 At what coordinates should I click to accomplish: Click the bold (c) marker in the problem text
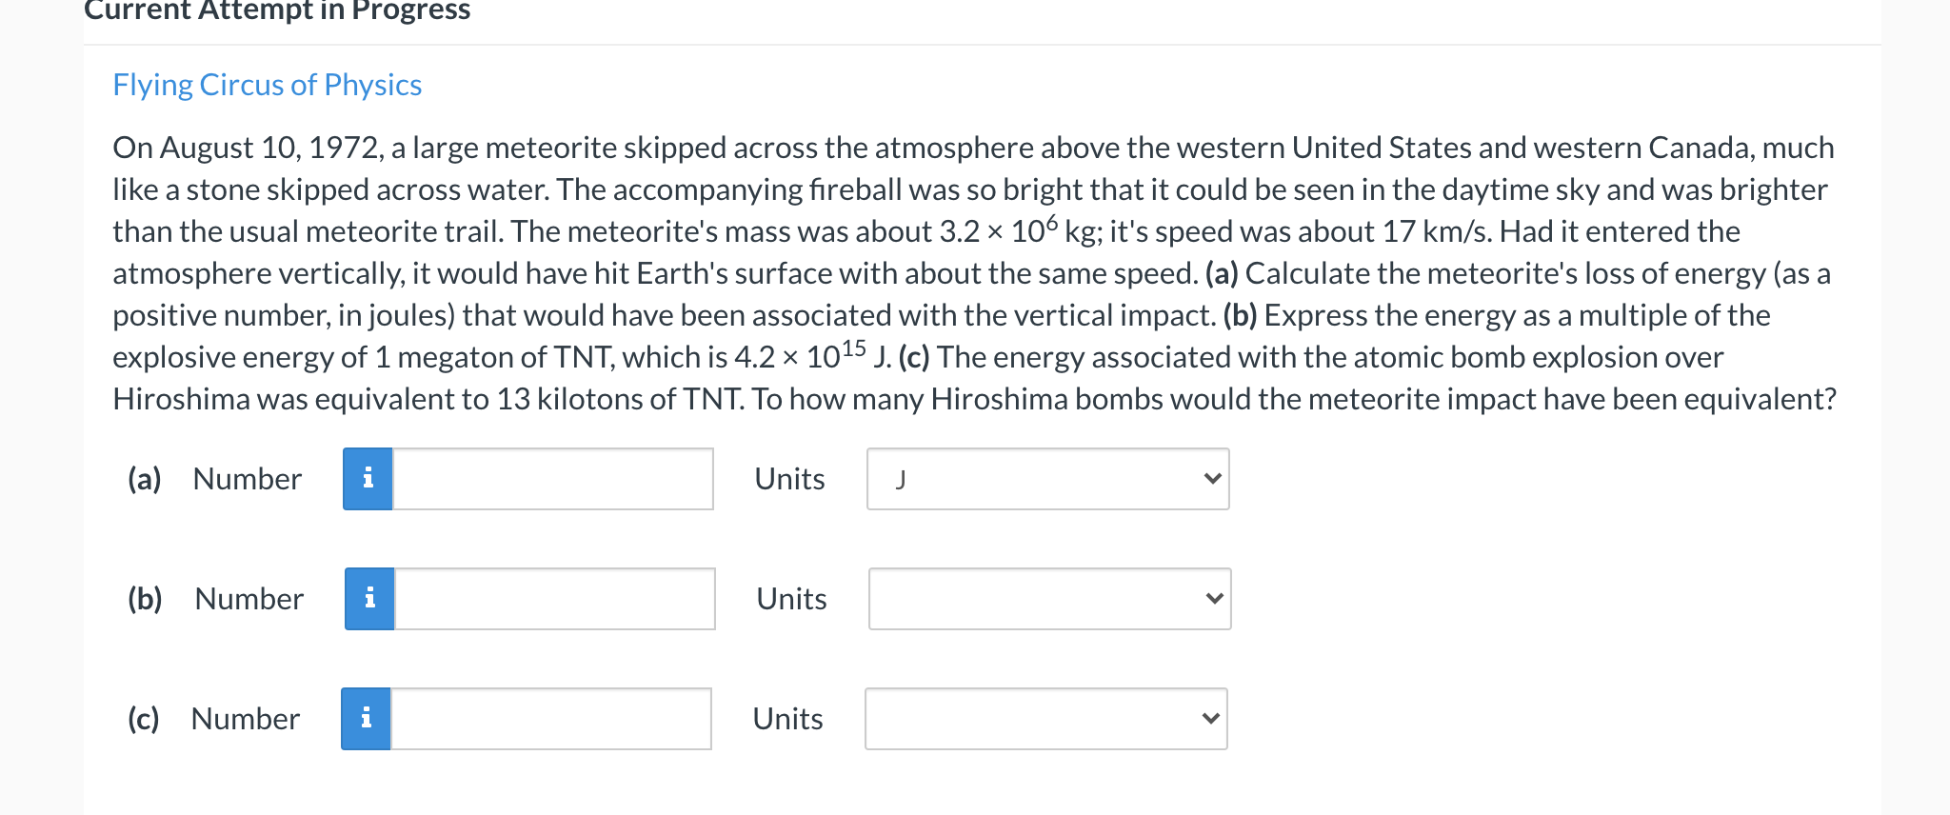pyautogui.click(x=914, y=358)
